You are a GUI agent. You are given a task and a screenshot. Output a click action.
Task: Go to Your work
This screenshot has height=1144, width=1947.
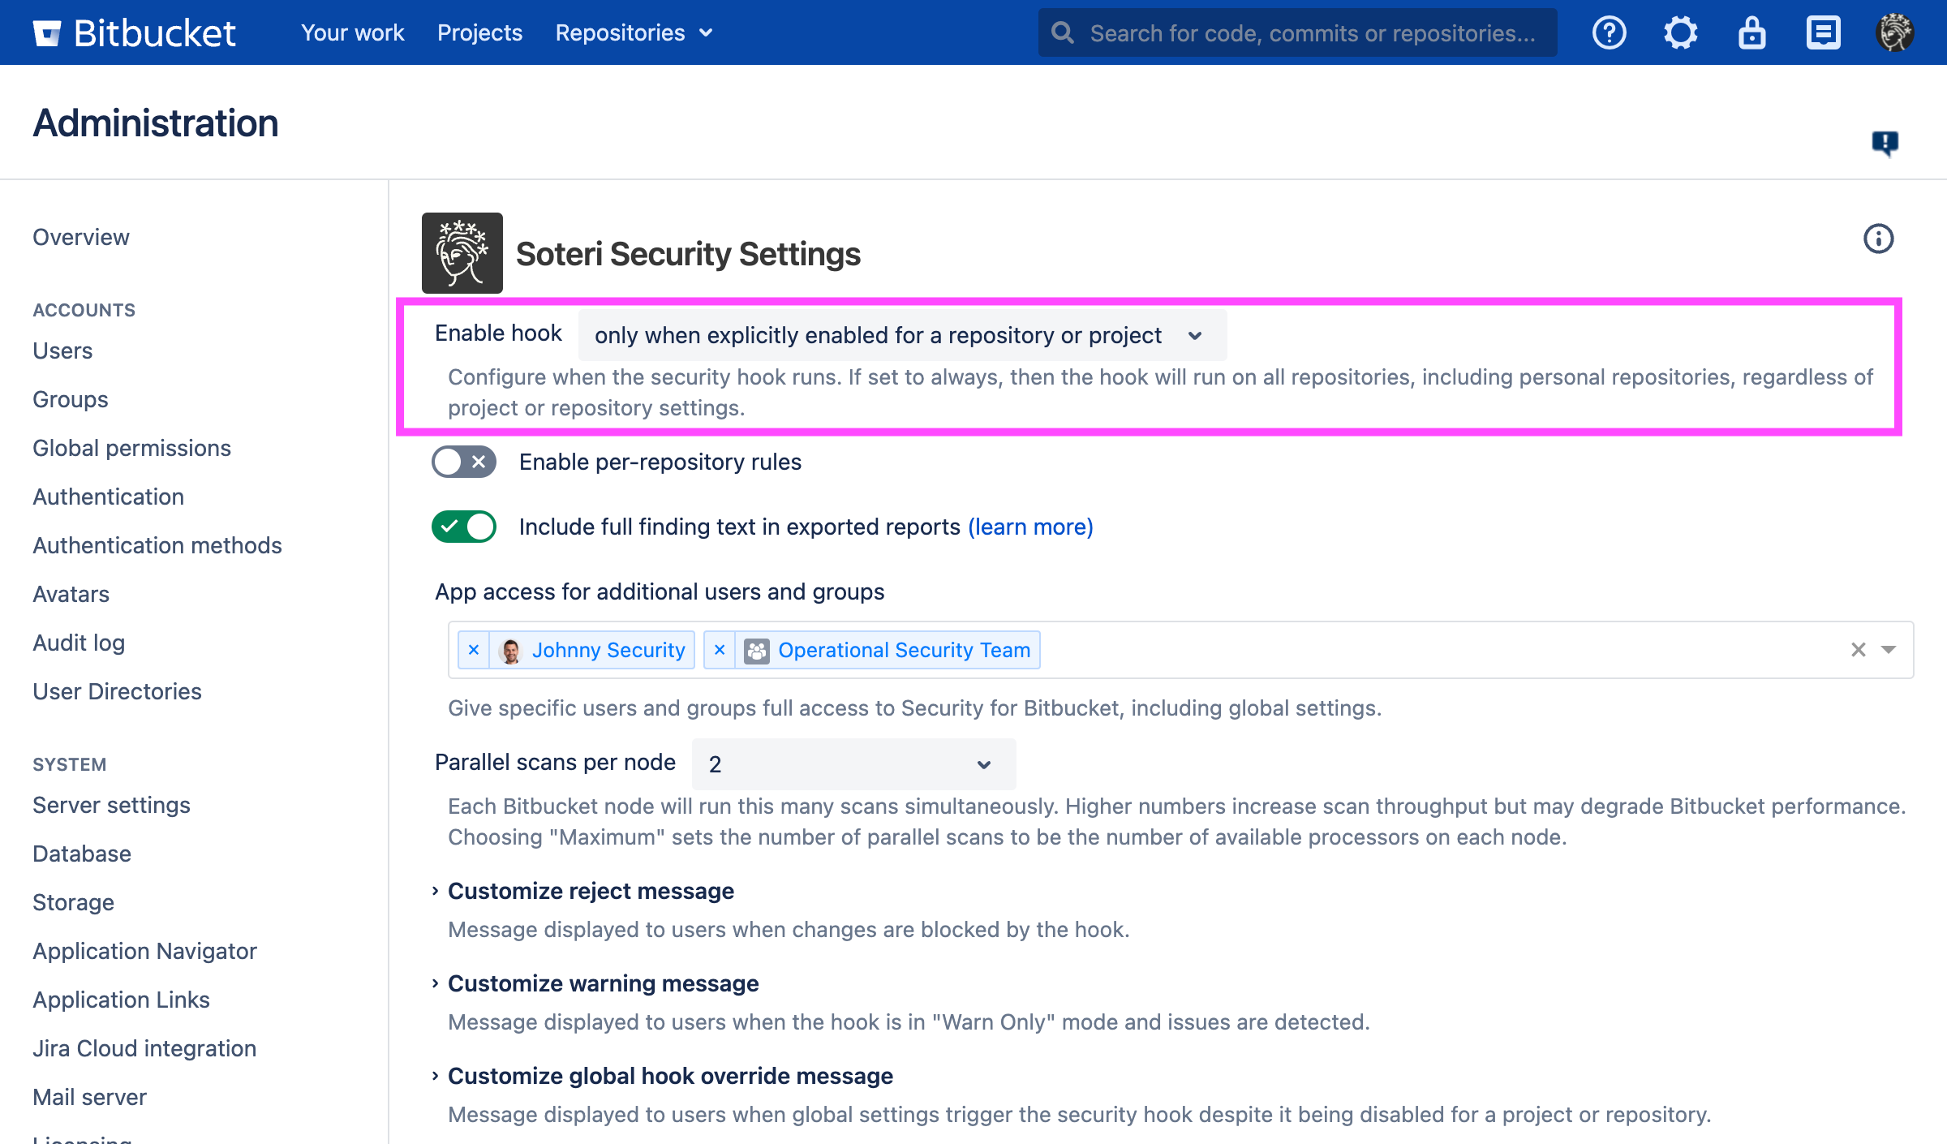(x=352, y=33)
